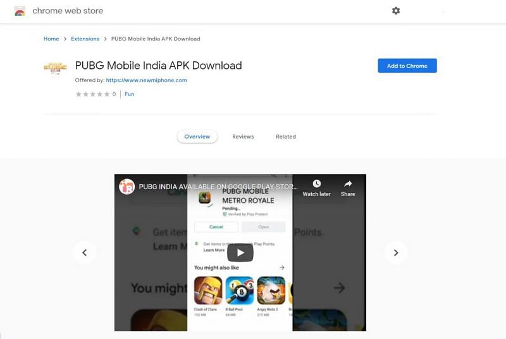The width and height of the screenshot is (506, 339).
Task: Click the YouTube channel avatar in the video
Action: [127, 187]
